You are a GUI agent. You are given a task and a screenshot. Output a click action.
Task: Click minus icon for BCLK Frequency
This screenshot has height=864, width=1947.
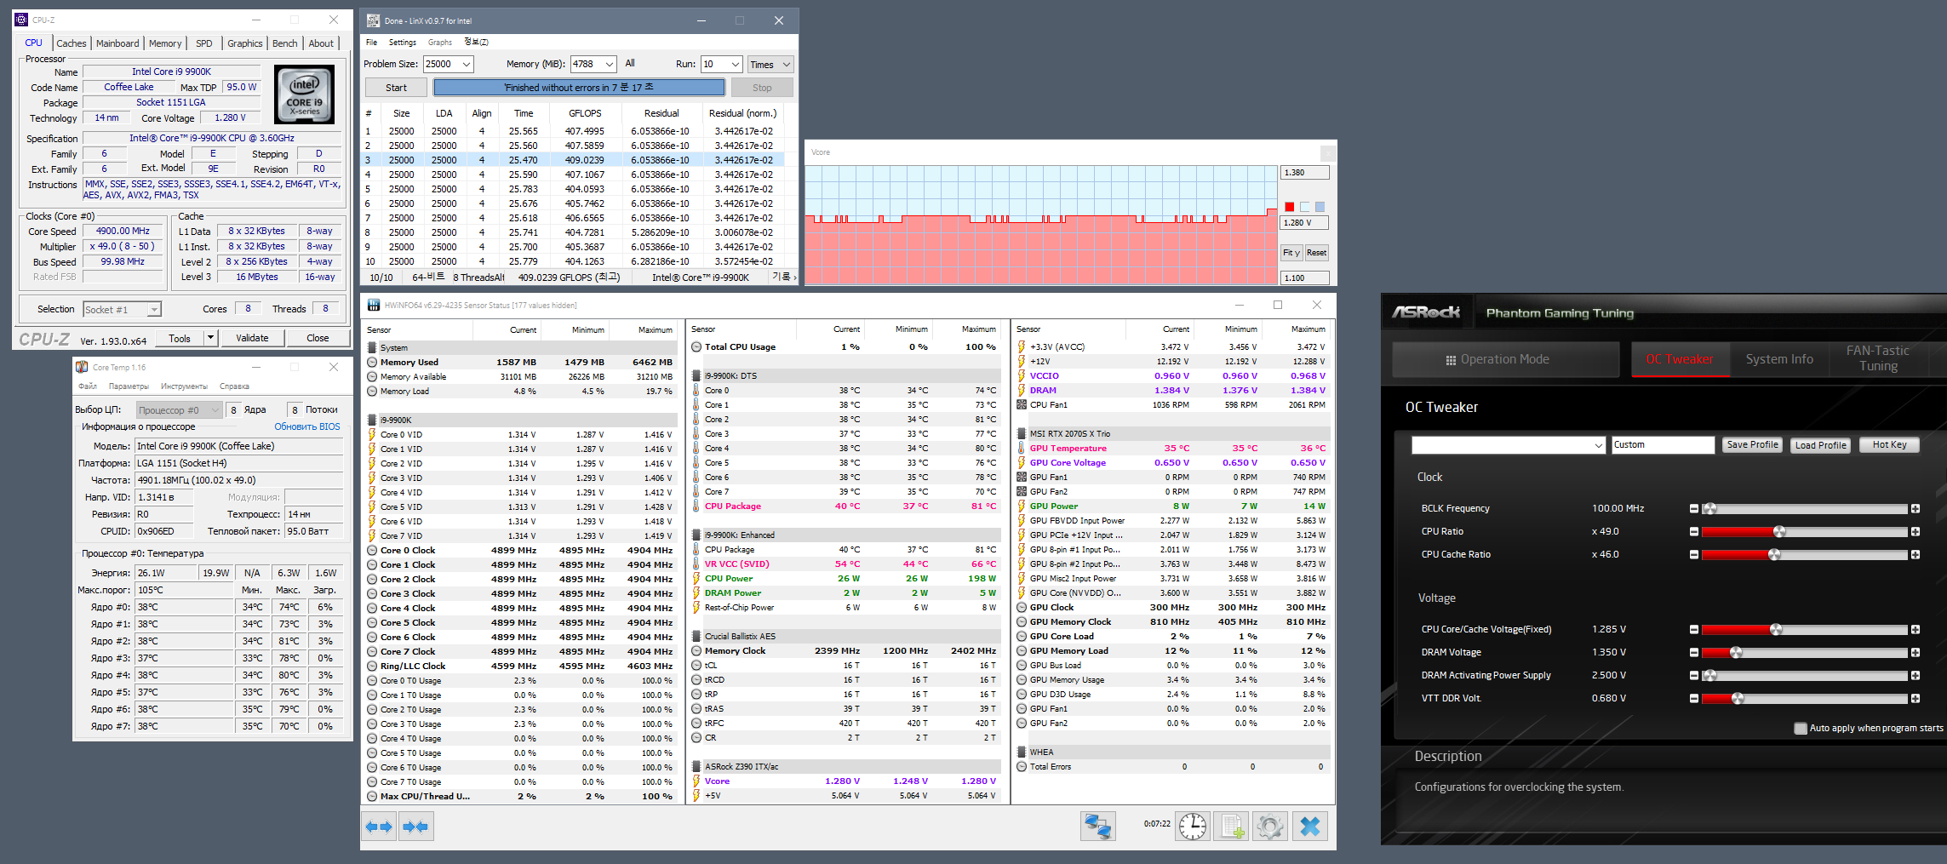coord(1694,509)
